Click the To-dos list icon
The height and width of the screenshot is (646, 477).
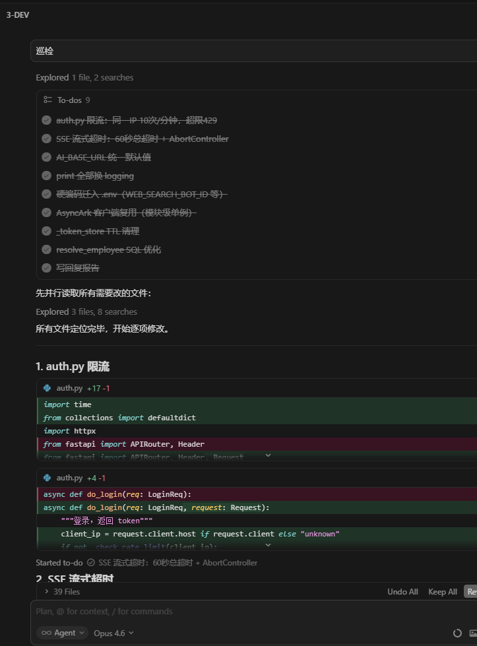[x=48, y=100]
